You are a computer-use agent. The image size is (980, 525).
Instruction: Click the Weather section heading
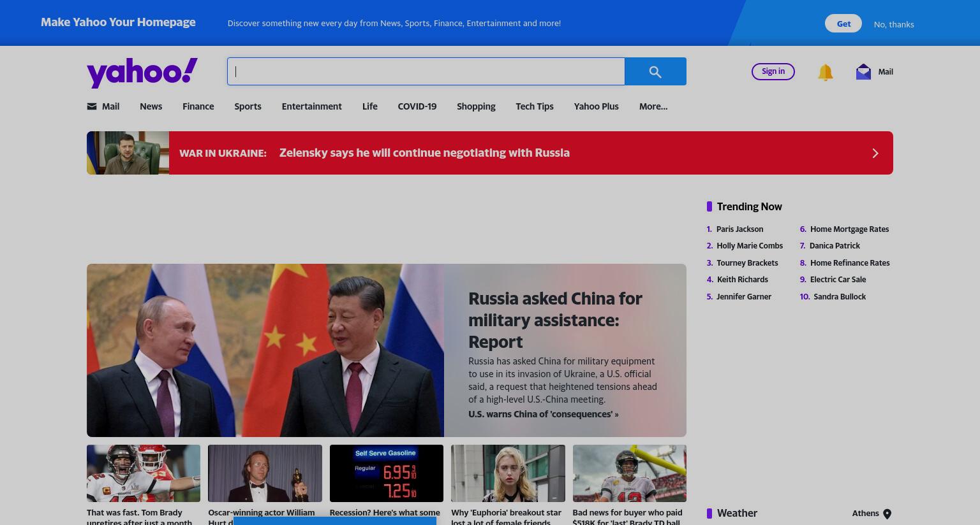click(x=737, y=514)
